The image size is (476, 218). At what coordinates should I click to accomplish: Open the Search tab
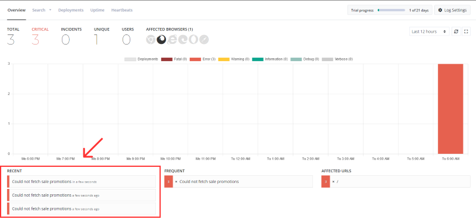(x=39, y=10)
